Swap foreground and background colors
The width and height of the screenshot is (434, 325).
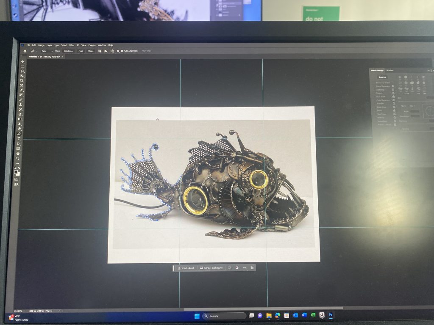click(19, 168)
